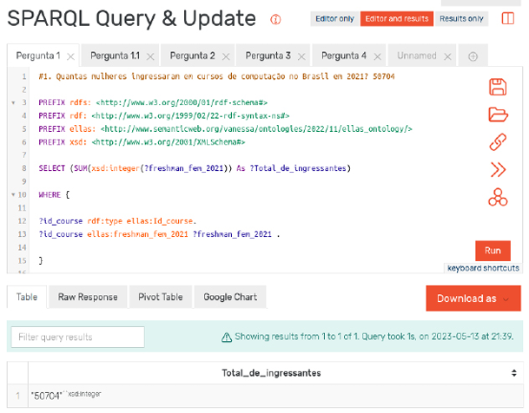Switch layout orientation icon at top right
Screen dimensions: 529x413
508,18
